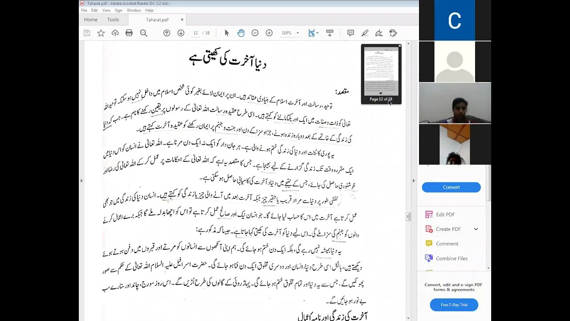Click the Free 7-Day Trial button
The width and height of the screenshot is (570, 321).
click(454, 305)
